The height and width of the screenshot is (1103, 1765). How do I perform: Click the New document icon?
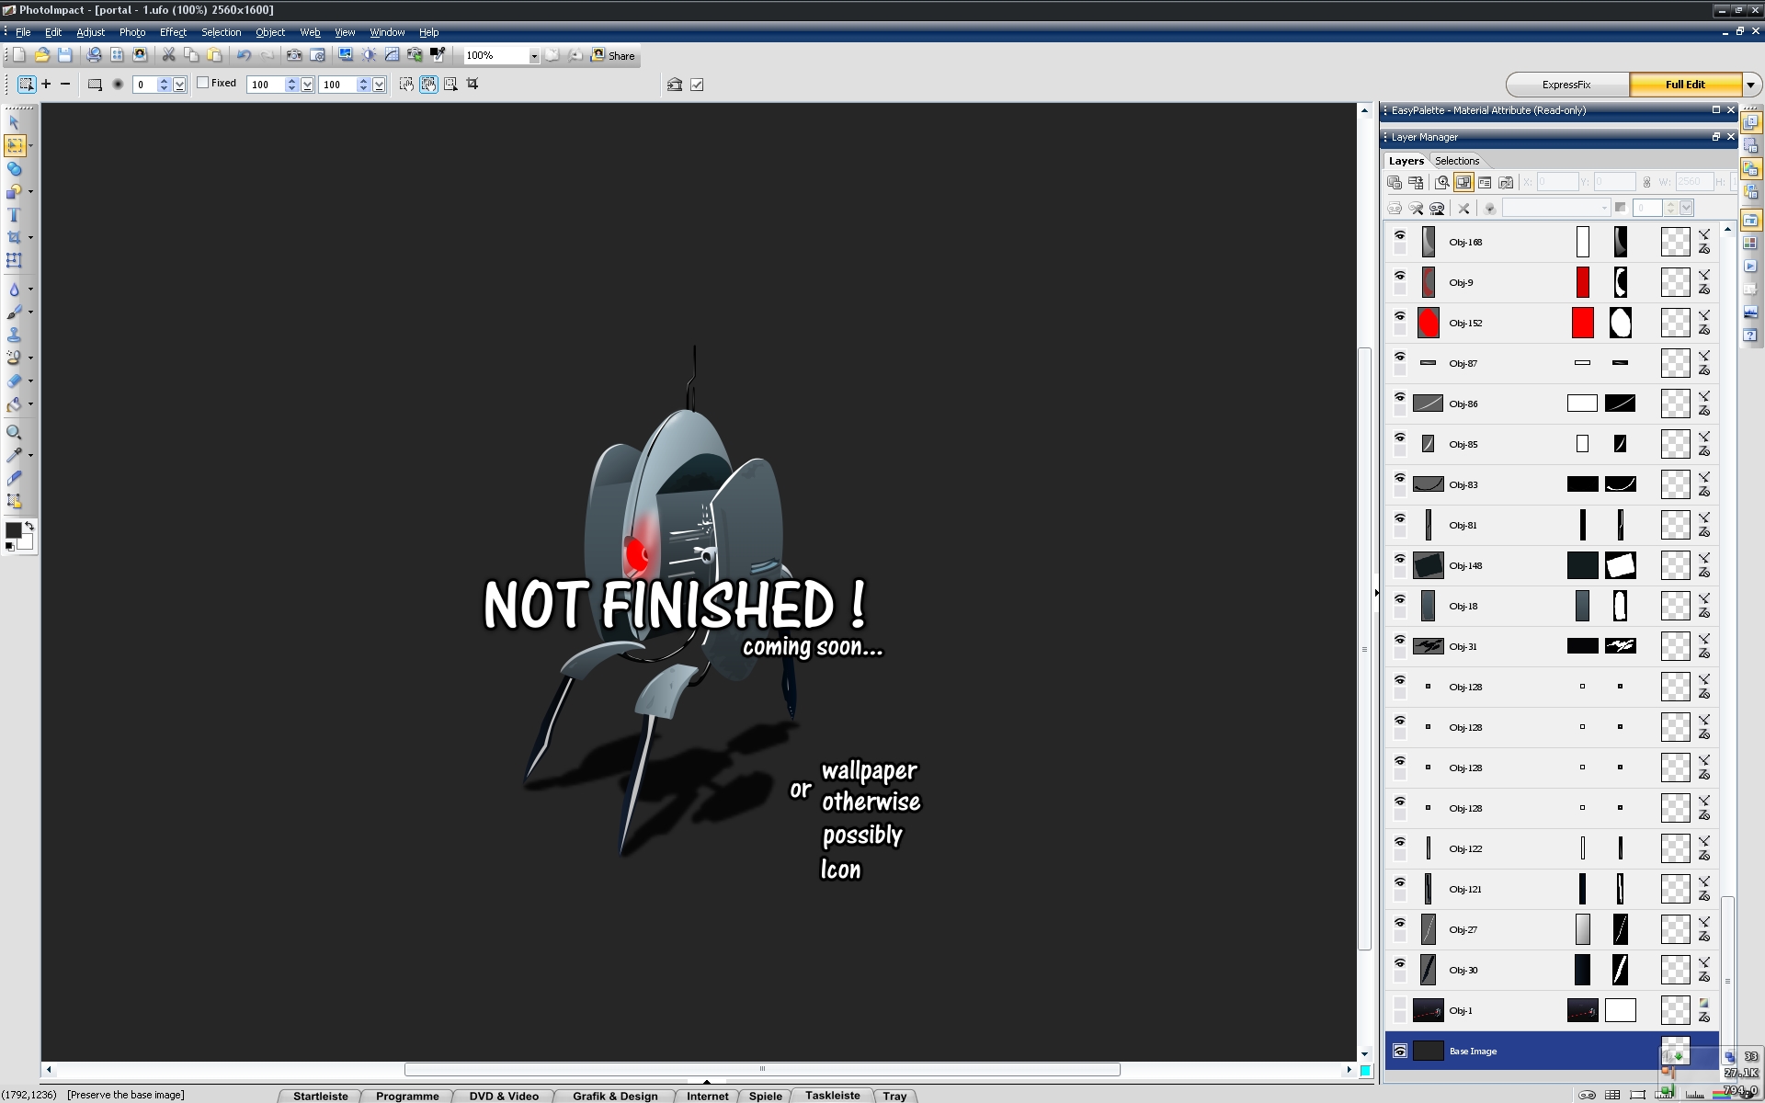tap(18, 55)
